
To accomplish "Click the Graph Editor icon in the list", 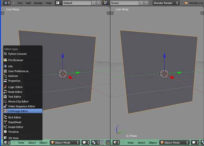I will [x=5, y=127].
